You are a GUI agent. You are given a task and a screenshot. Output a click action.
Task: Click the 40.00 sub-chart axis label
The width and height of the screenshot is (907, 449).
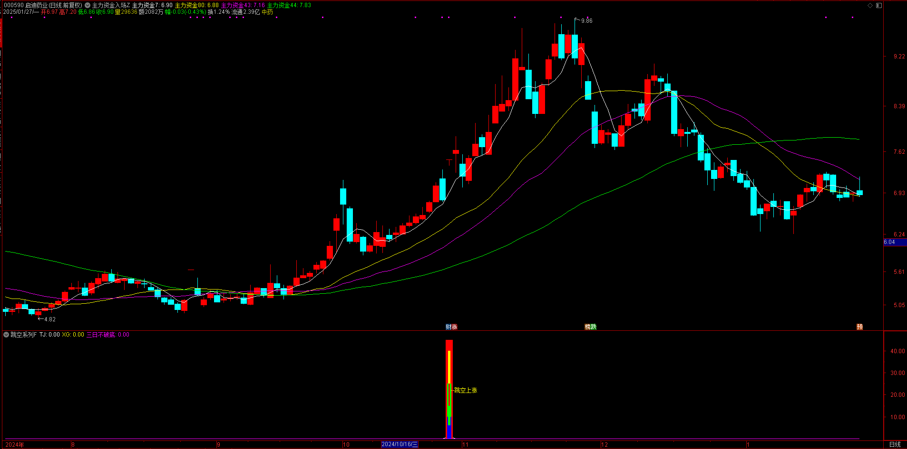897,351
